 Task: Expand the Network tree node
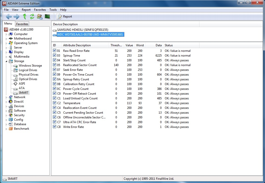click(x=7, y=97)
